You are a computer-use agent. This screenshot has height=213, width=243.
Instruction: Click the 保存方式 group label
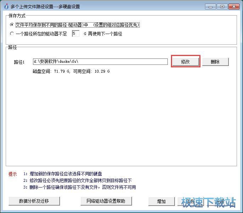click(x=17, y=16)
